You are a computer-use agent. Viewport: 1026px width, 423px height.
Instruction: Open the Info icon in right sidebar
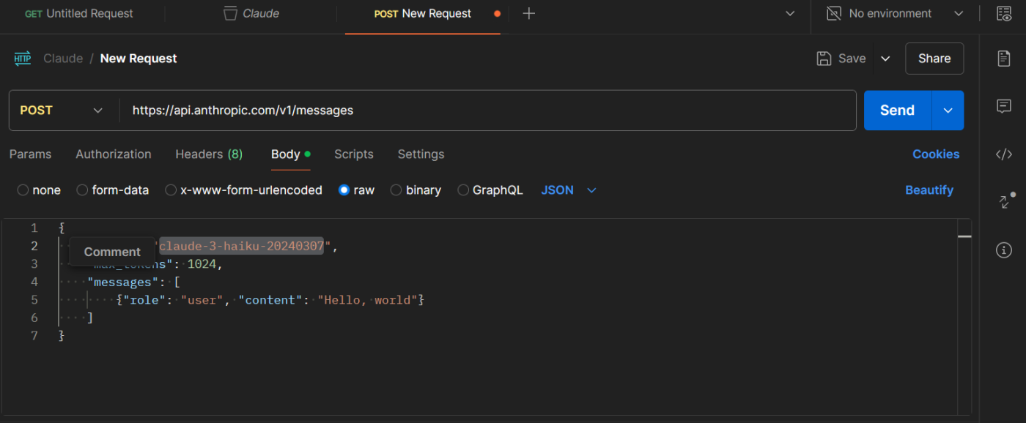tap(1004, 250)
